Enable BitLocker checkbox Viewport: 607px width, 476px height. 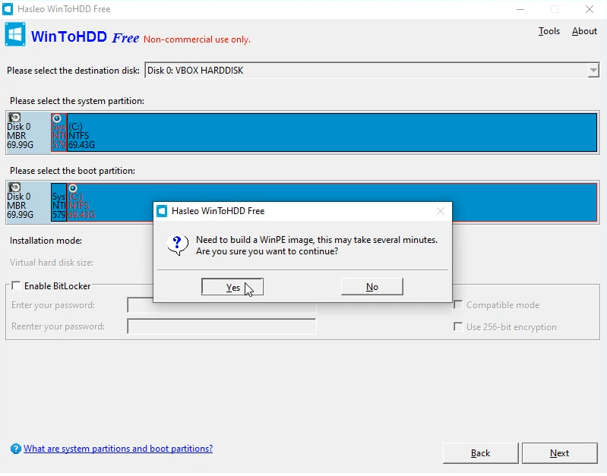(x=16, y=285)
